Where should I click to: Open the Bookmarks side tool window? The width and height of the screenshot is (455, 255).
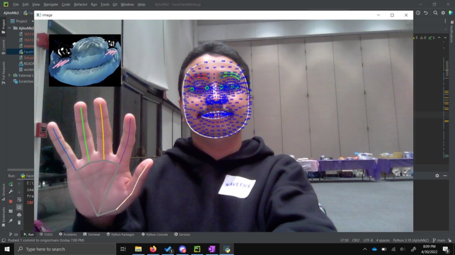point(3,217)
